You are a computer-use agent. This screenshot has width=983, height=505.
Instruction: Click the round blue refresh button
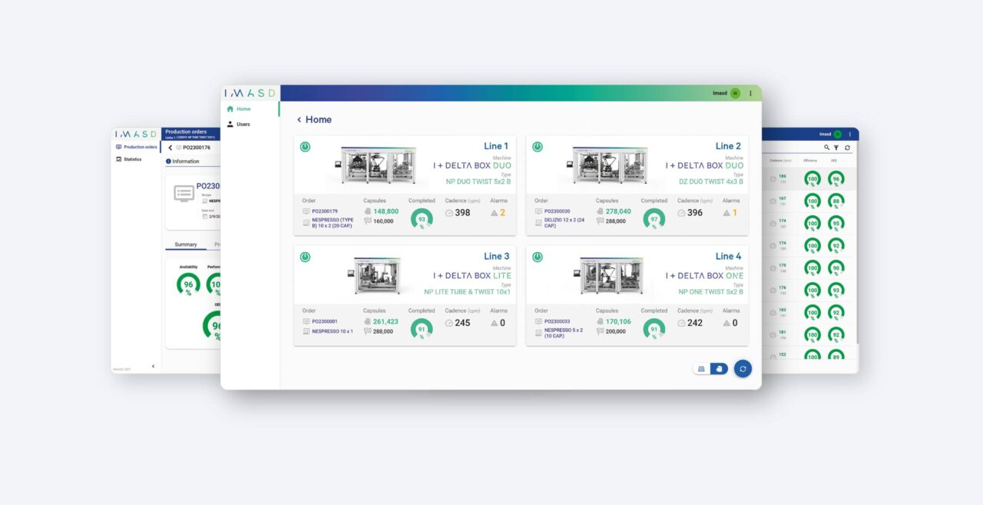[x=743, y=369]
